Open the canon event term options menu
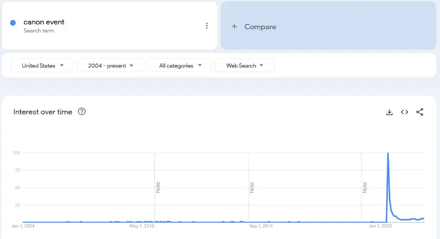This screenshot has height=239, width=440. 207,26
